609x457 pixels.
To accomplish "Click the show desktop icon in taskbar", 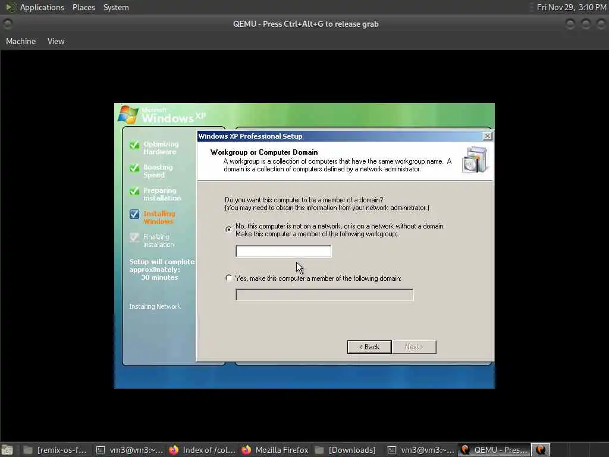I will point(7,450).
